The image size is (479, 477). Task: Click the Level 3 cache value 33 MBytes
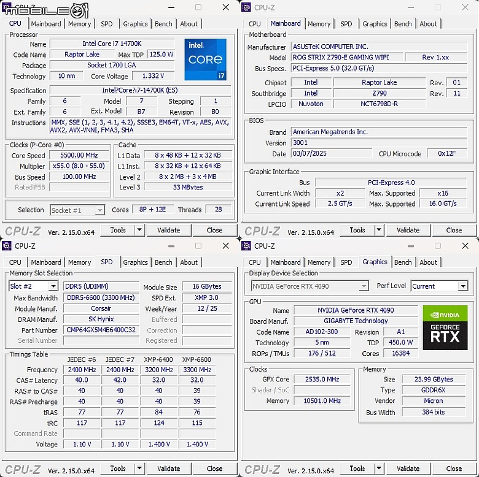188,187
